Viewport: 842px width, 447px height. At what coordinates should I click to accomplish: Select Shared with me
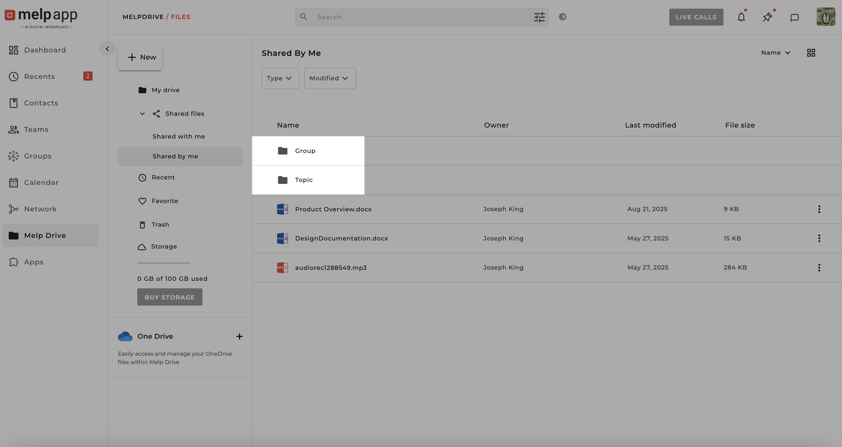click(x=178, y=137)
